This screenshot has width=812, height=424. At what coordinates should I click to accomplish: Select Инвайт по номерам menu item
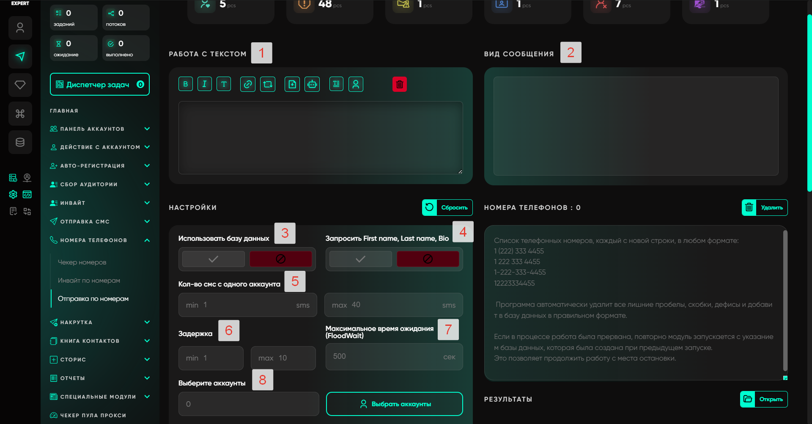89,281
